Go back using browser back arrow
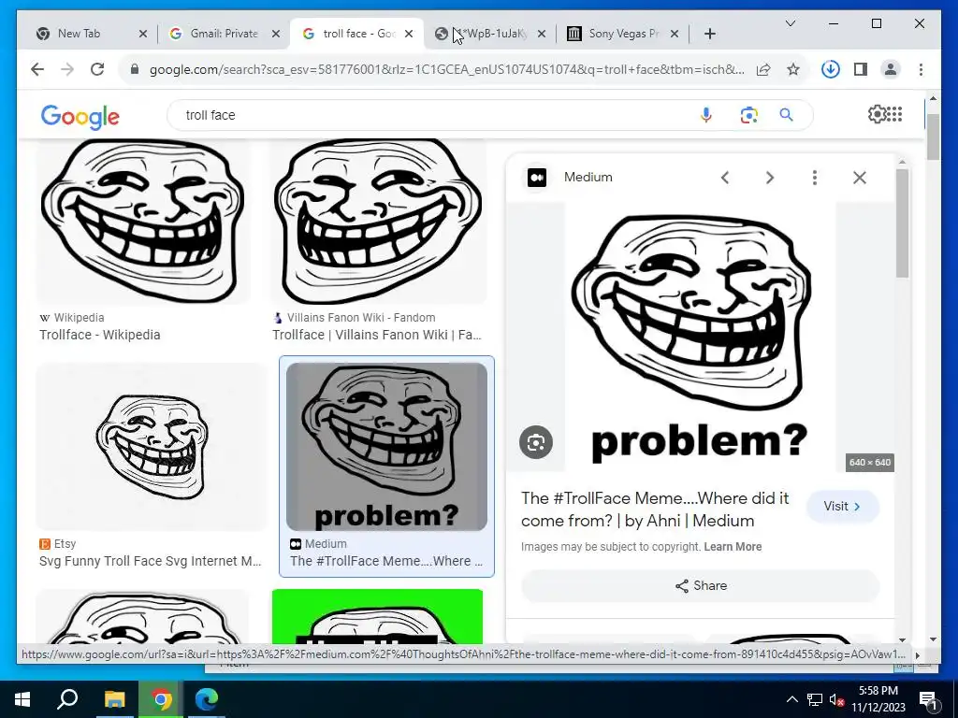The width and height of the screenshot is (958, 718). click(x=37, y=69)
